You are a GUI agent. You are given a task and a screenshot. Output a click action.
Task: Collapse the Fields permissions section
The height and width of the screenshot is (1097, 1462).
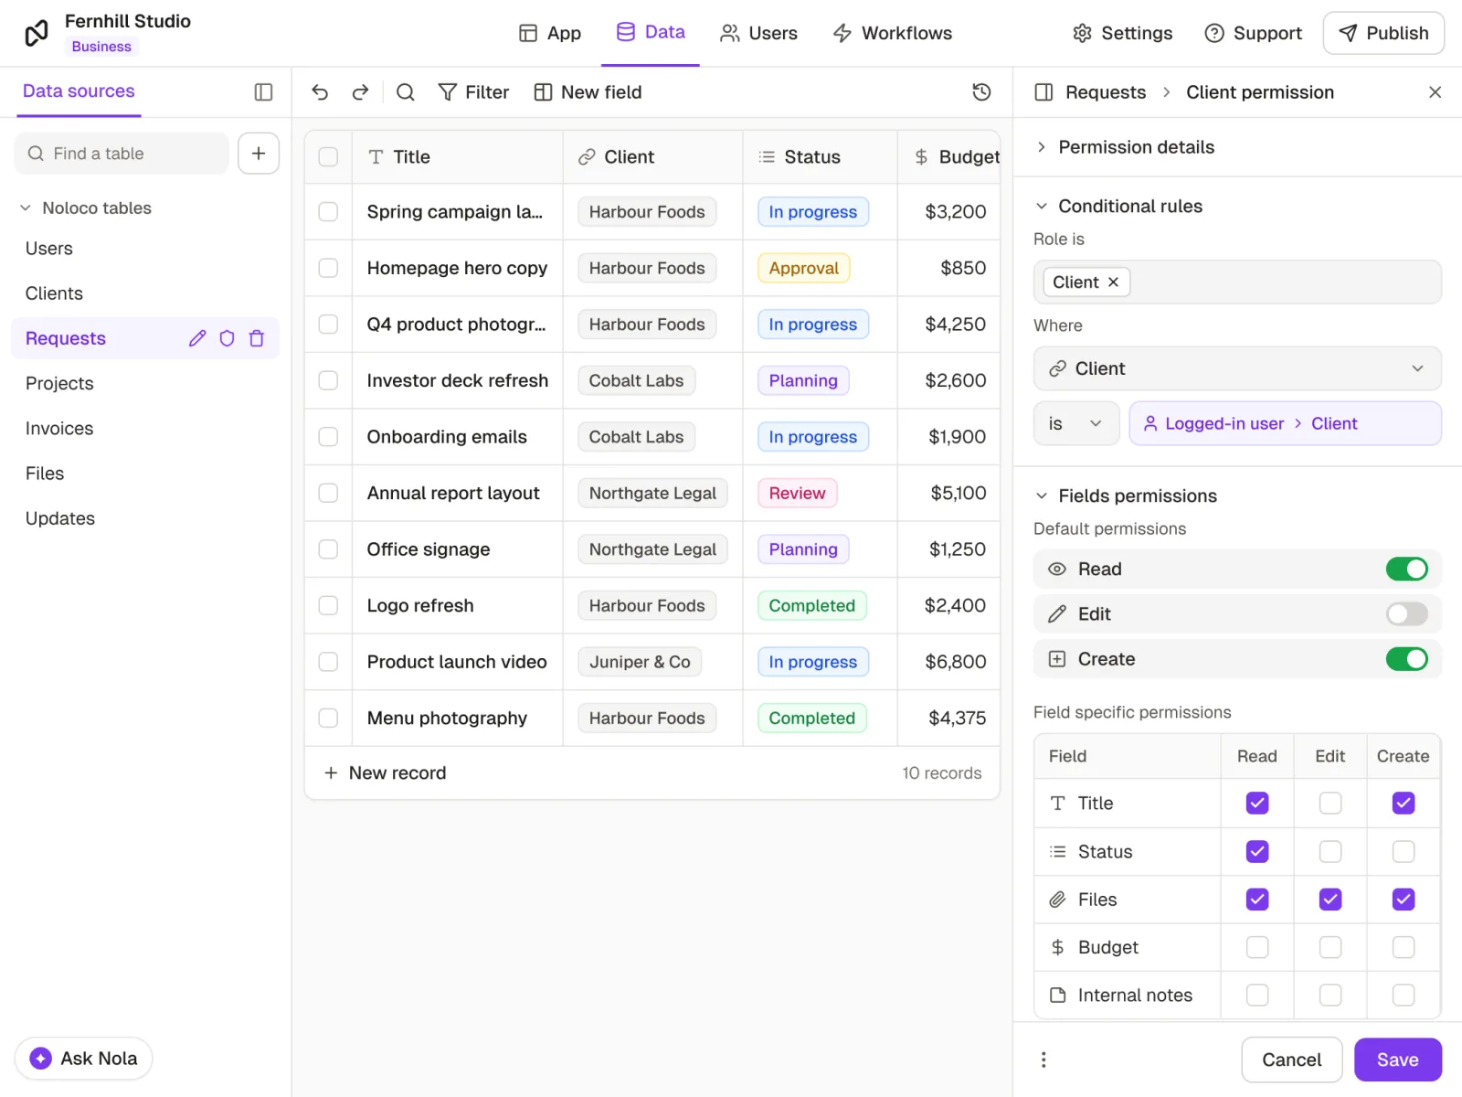1126,496
